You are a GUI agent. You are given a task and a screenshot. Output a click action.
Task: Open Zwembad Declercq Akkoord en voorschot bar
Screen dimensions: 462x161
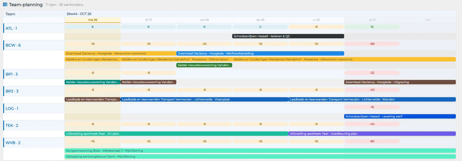pos(120,54)
